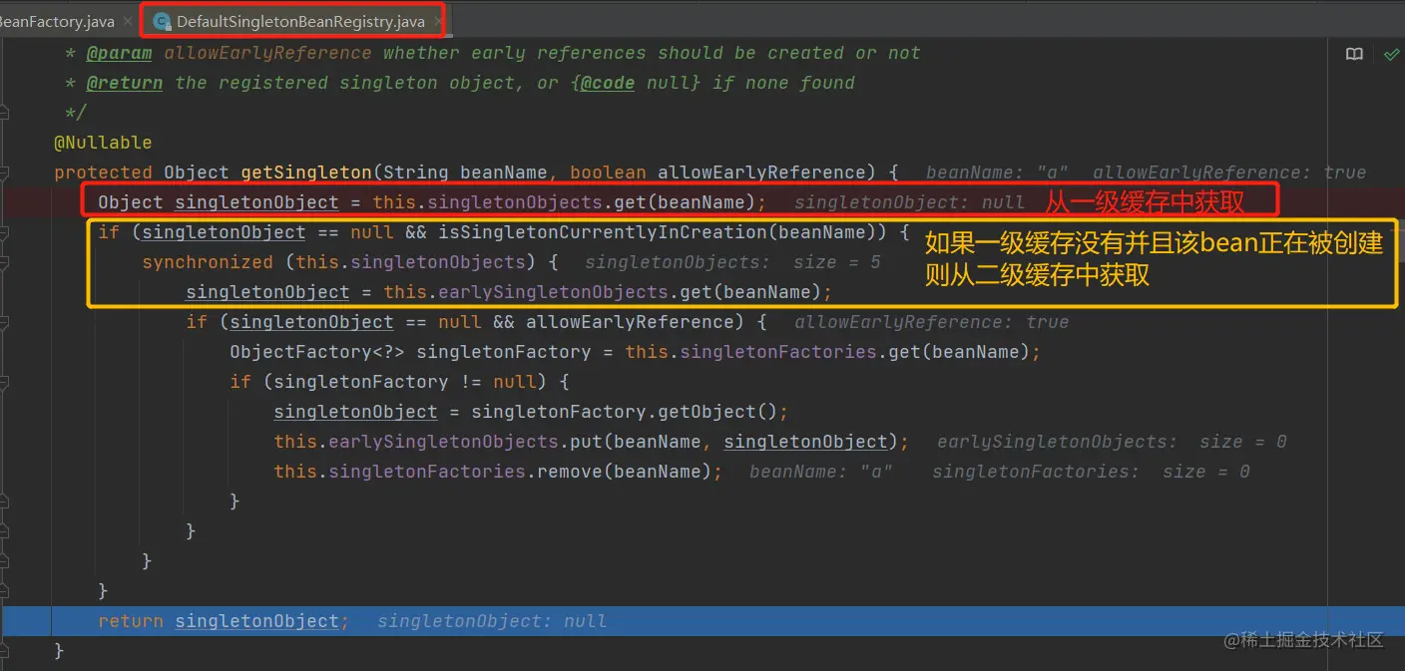Click the @code inline Javadoc tag

607,83
